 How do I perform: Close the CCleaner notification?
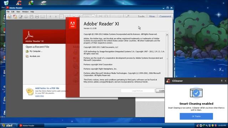(x=226, y=81)
